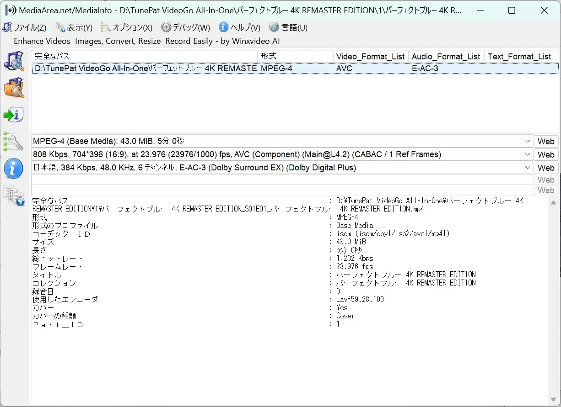Click the 録音日 label in details

[43, 291]
